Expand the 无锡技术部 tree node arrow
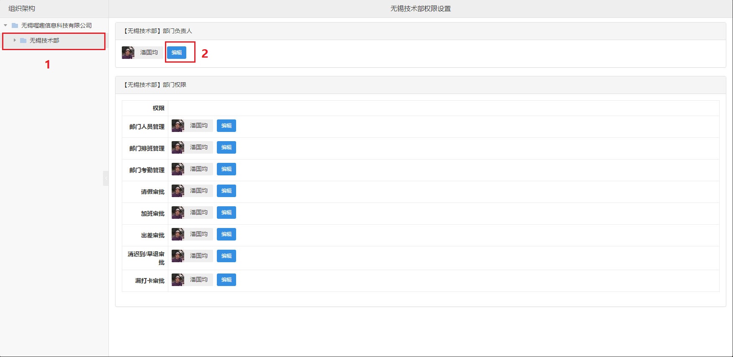This screenshot has height=357, width=733. [15, 41]
